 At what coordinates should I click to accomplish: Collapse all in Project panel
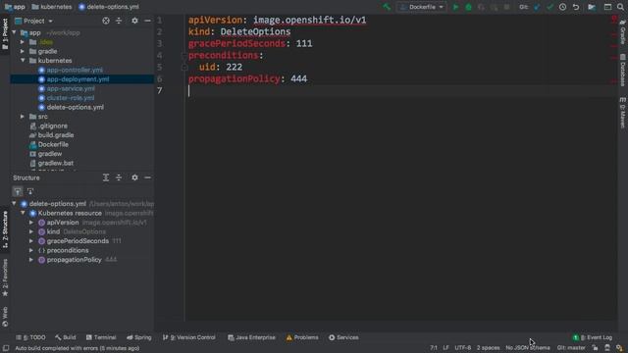pyautogui.click(x=119, y=21)
